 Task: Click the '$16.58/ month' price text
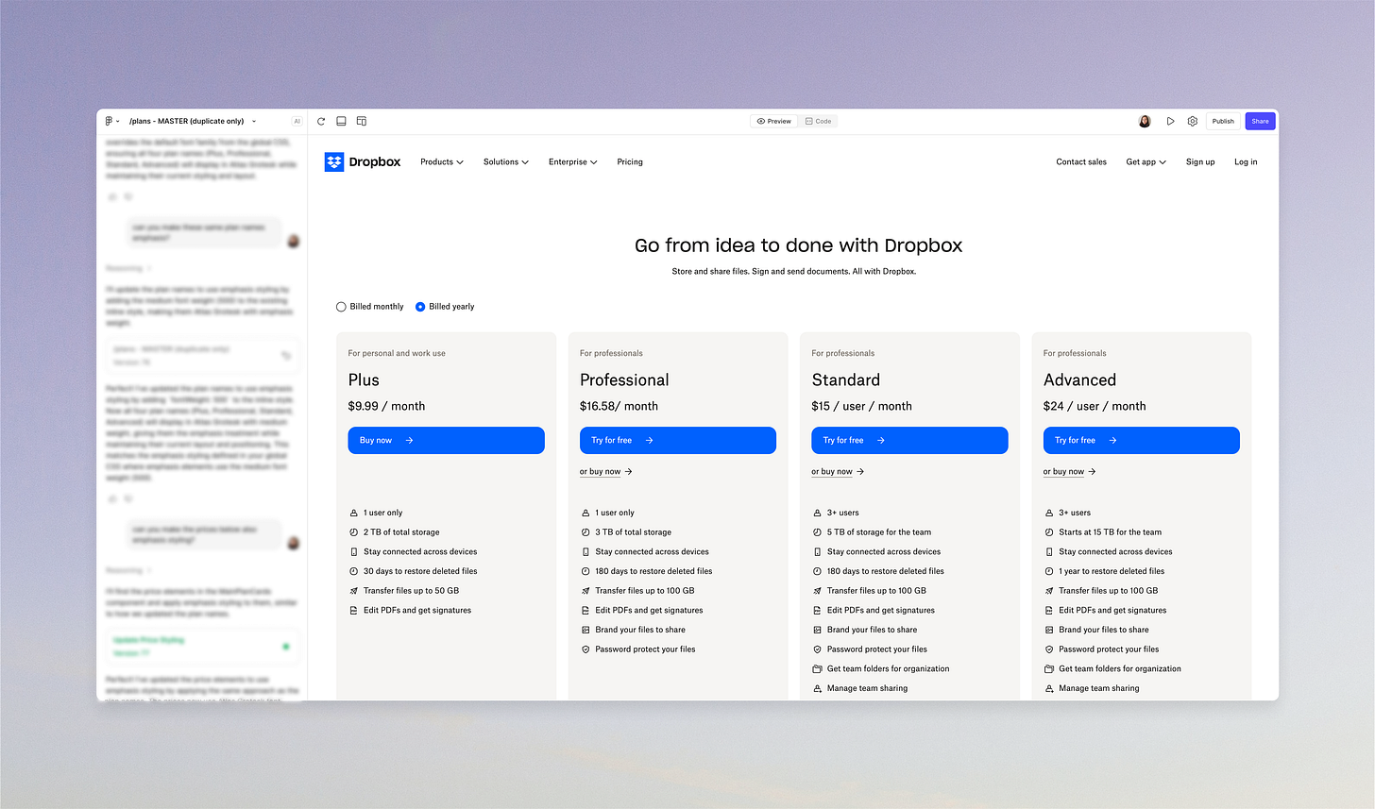[x=619, y=406]
